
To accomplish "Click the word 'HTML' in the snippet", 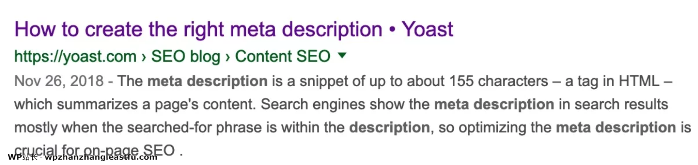I will click(639, 81).
